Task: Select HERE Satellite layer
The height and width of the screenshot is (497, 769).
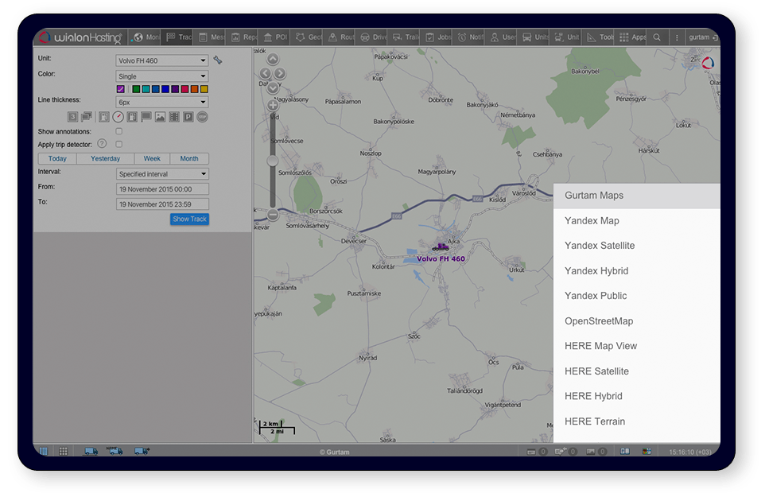Action: (x=636, y=371)
